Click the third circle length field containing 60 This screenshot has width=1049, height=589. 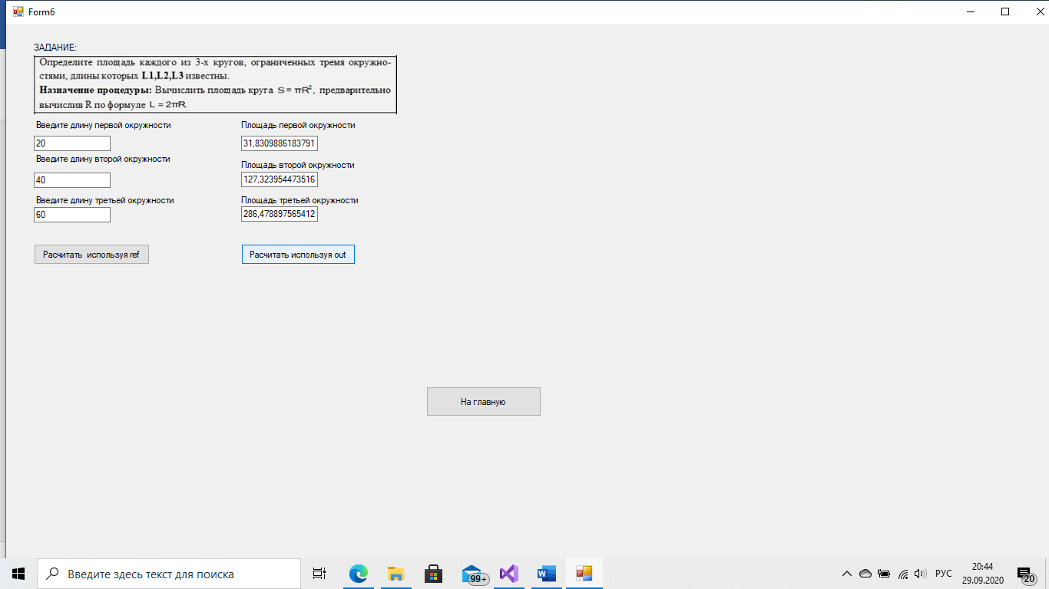click(x=72, y=215)
